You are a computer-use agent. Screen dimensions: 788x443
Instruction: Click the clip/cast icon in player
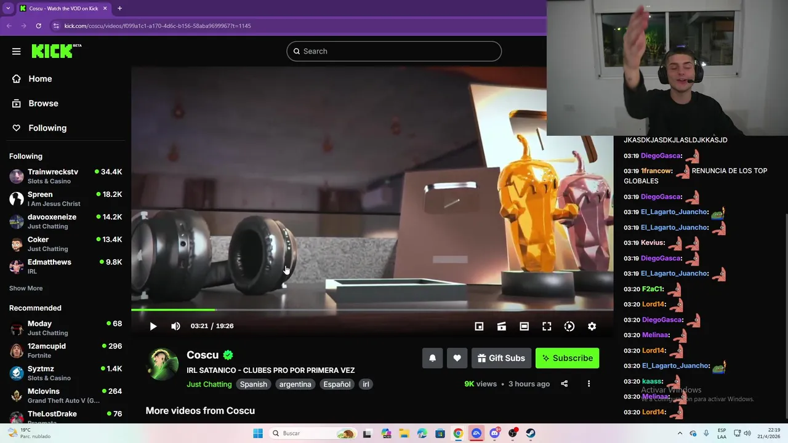(x=502, y=326)
